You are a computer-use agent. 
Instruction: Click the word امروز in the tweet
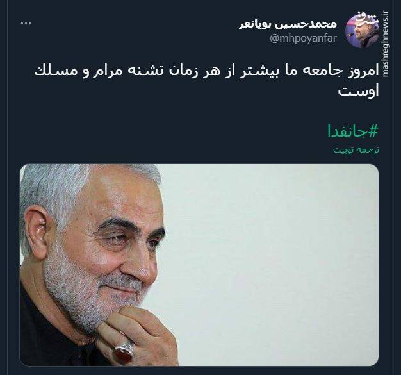361,72
